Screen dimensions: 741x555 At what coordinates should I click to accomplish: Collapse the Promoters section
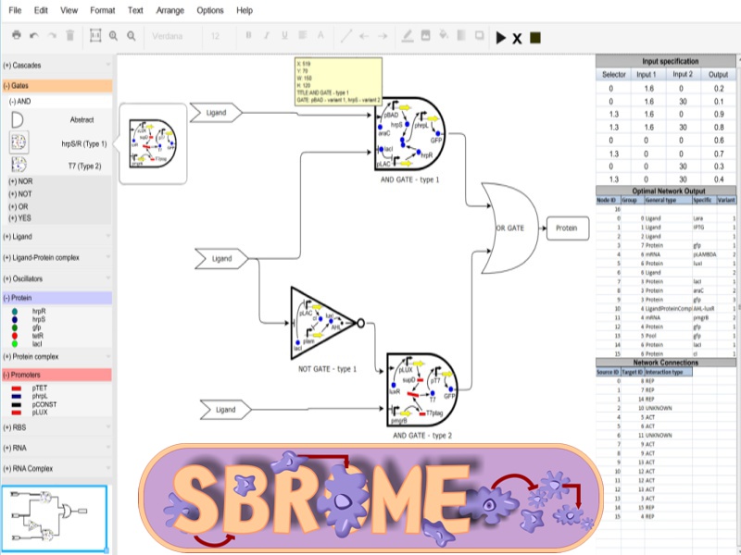[56, 375]
